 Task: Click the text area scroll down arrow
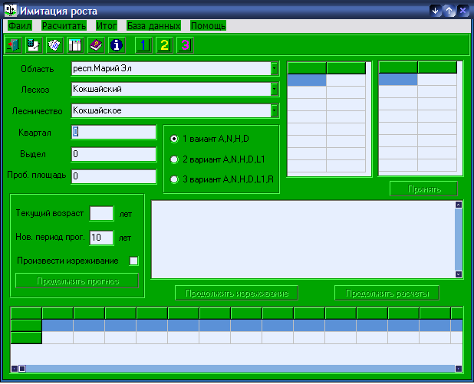tap(459, 274)
